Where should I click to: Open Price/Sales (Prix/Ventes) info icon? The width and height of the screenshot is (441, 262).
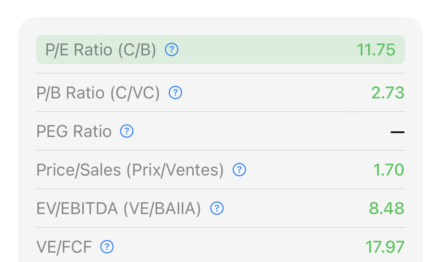tap(239, 170)
